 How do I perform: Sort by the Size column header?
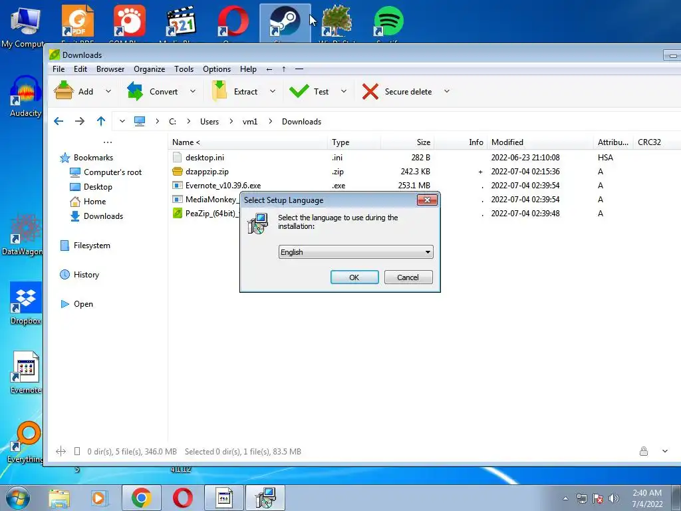[x=408, y=142]
